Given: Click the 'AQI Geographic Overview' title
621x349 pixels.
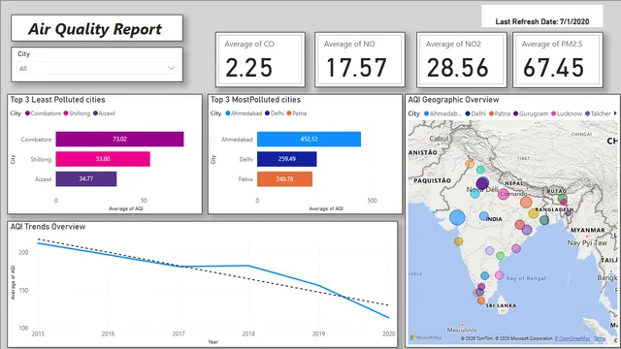Looking at the screenshot, I should (453, 100).
